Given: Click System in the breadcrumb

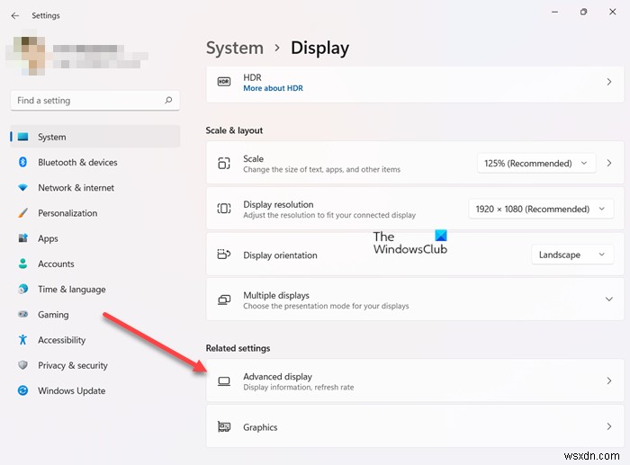Looking at the screenshot, I should (235, 49).
